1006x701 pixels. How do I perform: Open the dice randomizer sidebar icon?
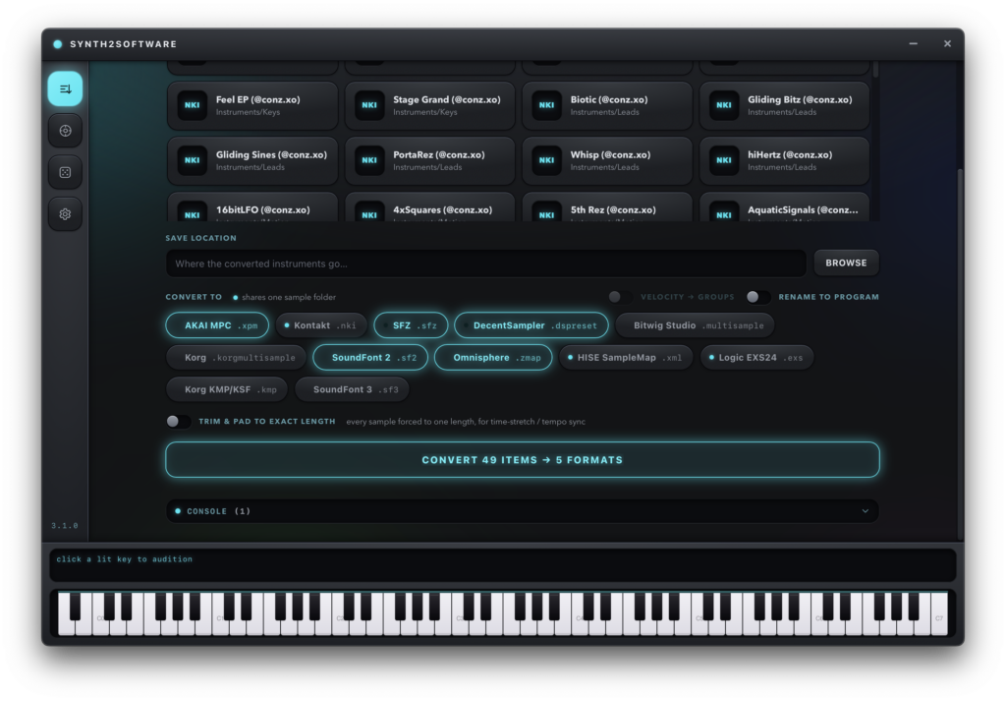click(65, 172)
